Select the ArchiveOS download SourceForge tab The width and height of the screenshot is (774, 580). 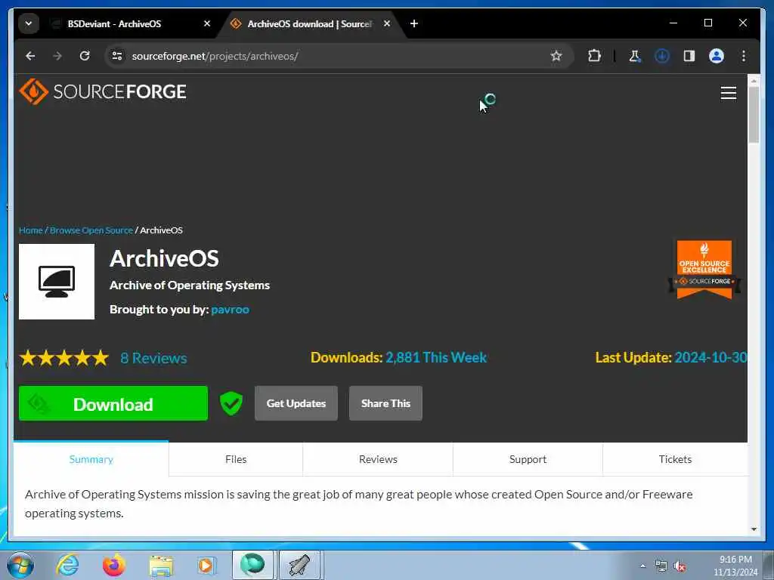coord(309,23)
